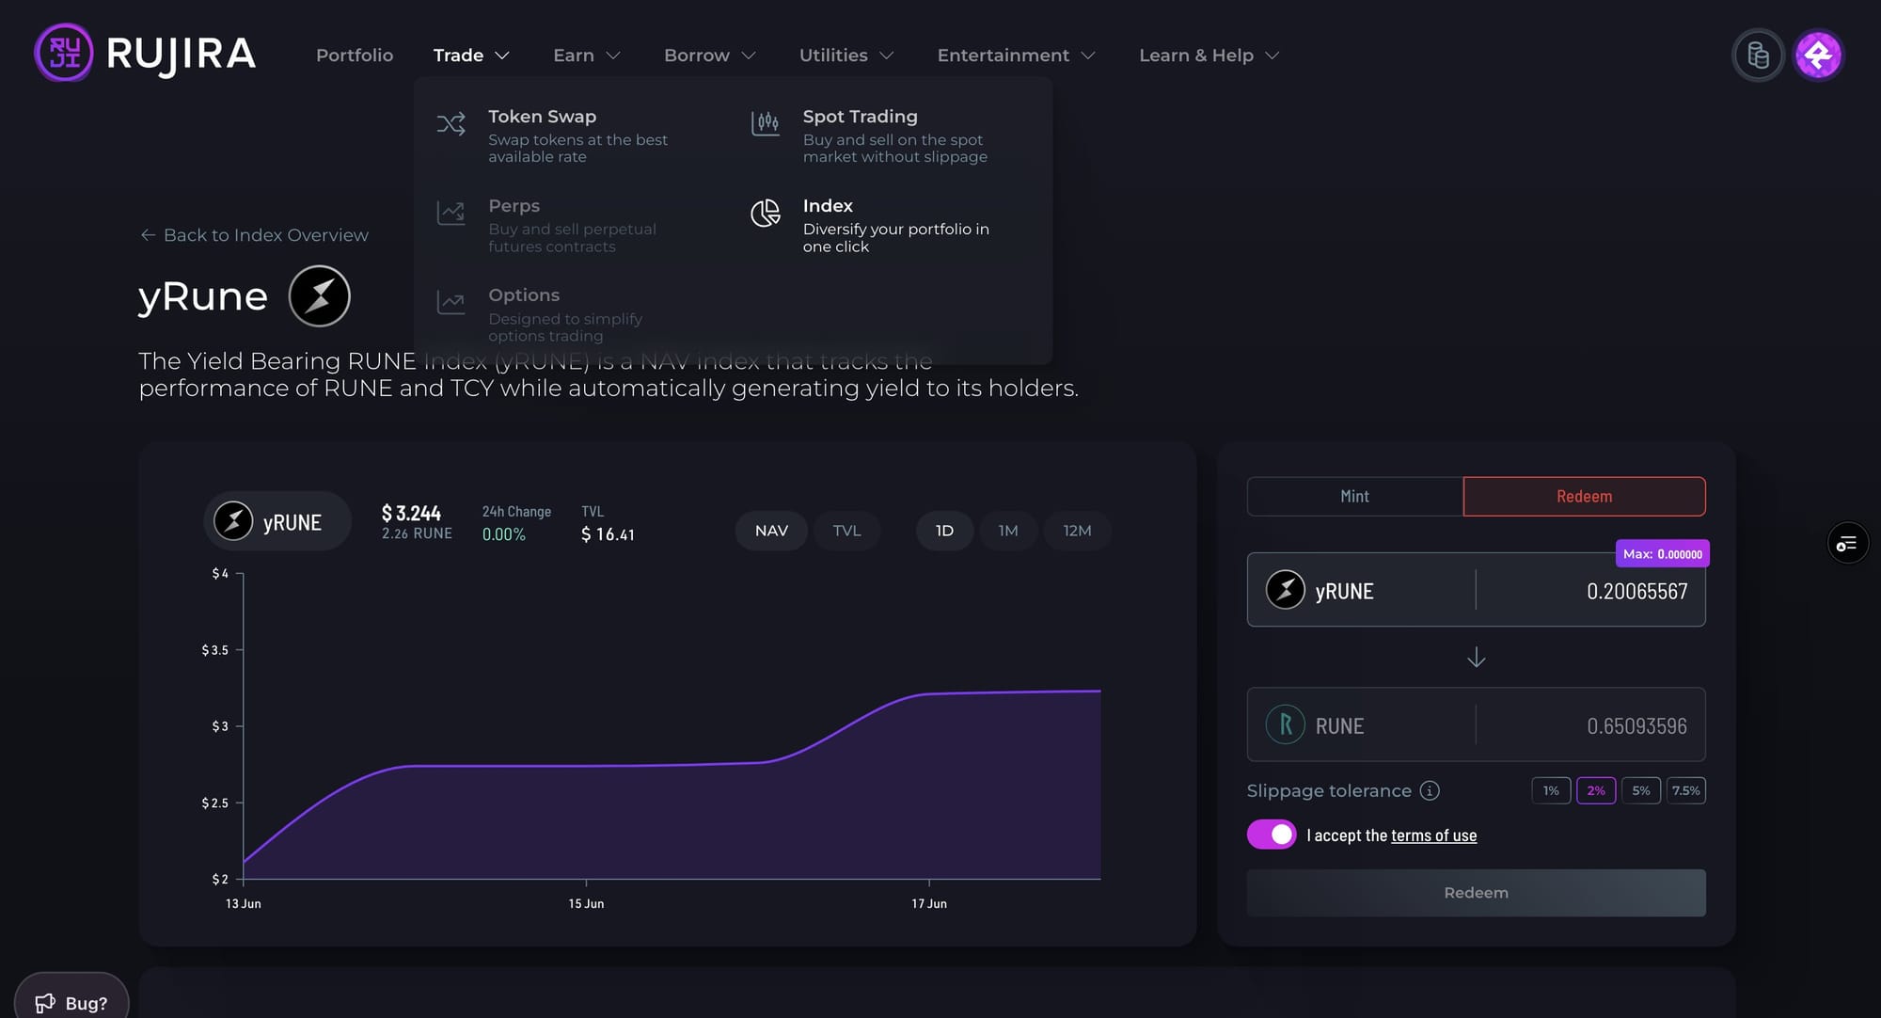Screen dimensions: 1881x1018
Task: Click the Index pie chart icon
Action: [766, 214]
